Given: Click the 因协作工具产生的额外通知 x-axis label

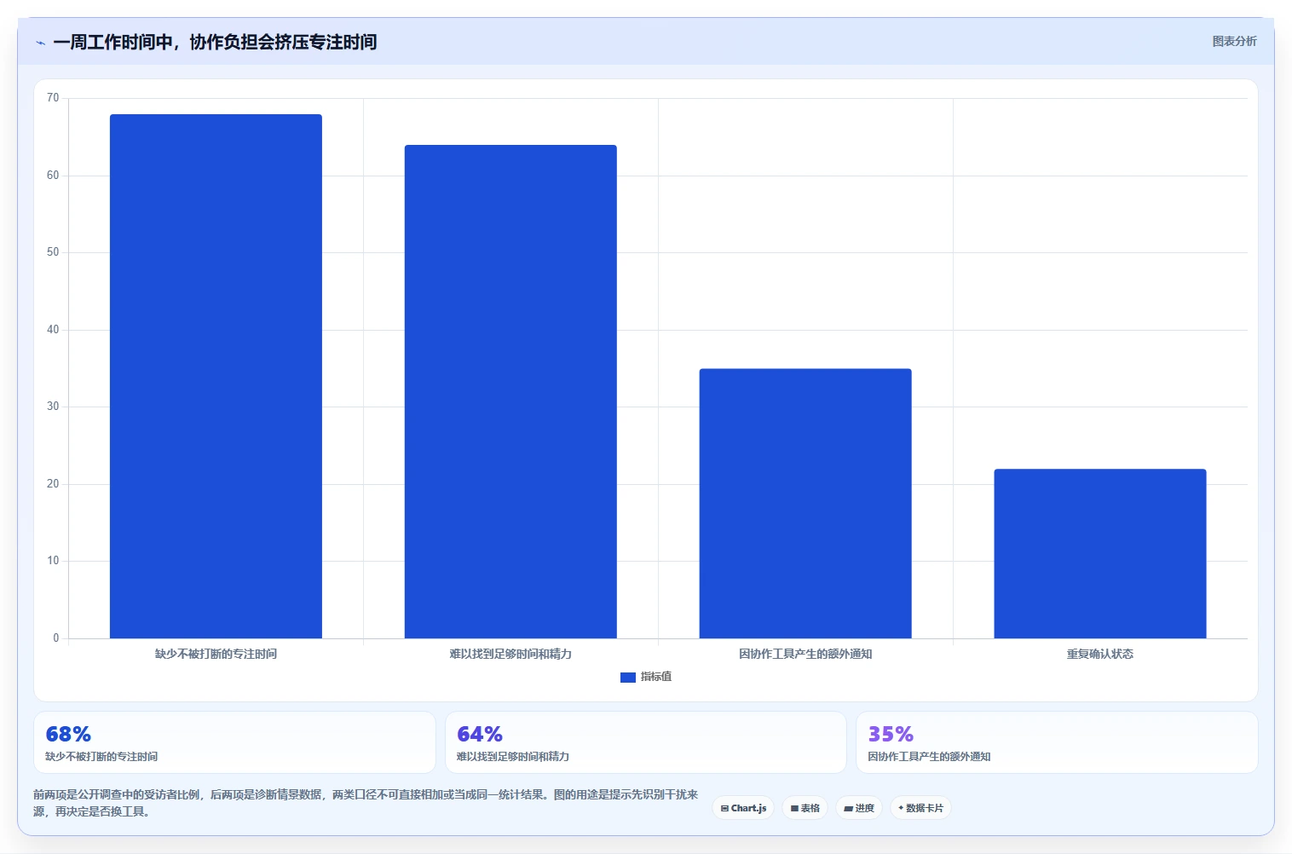Looking at the screenshot, I should [x=805, y=654].
